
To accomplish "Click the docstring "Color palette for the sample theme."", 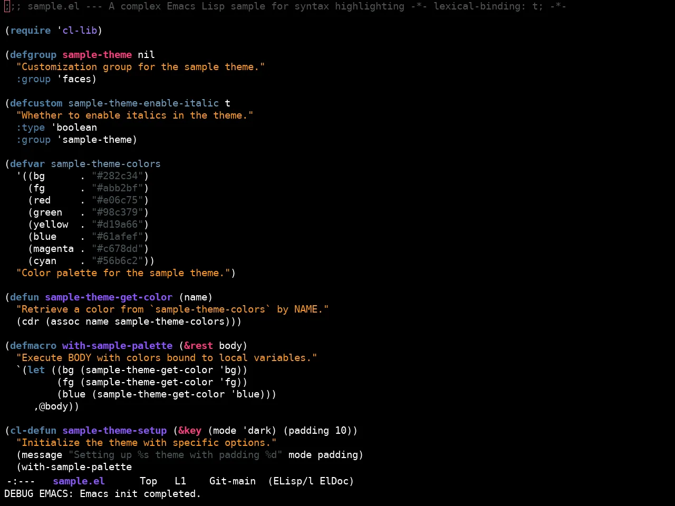I will click(x=123, y=273).
